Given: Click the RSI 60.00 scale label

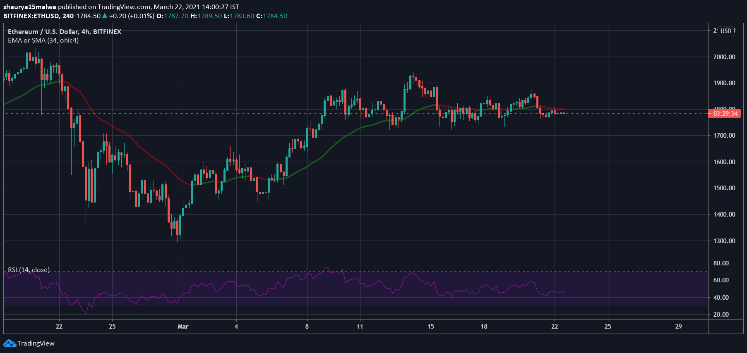Looking at the screenshot, I should click(721, 280).
